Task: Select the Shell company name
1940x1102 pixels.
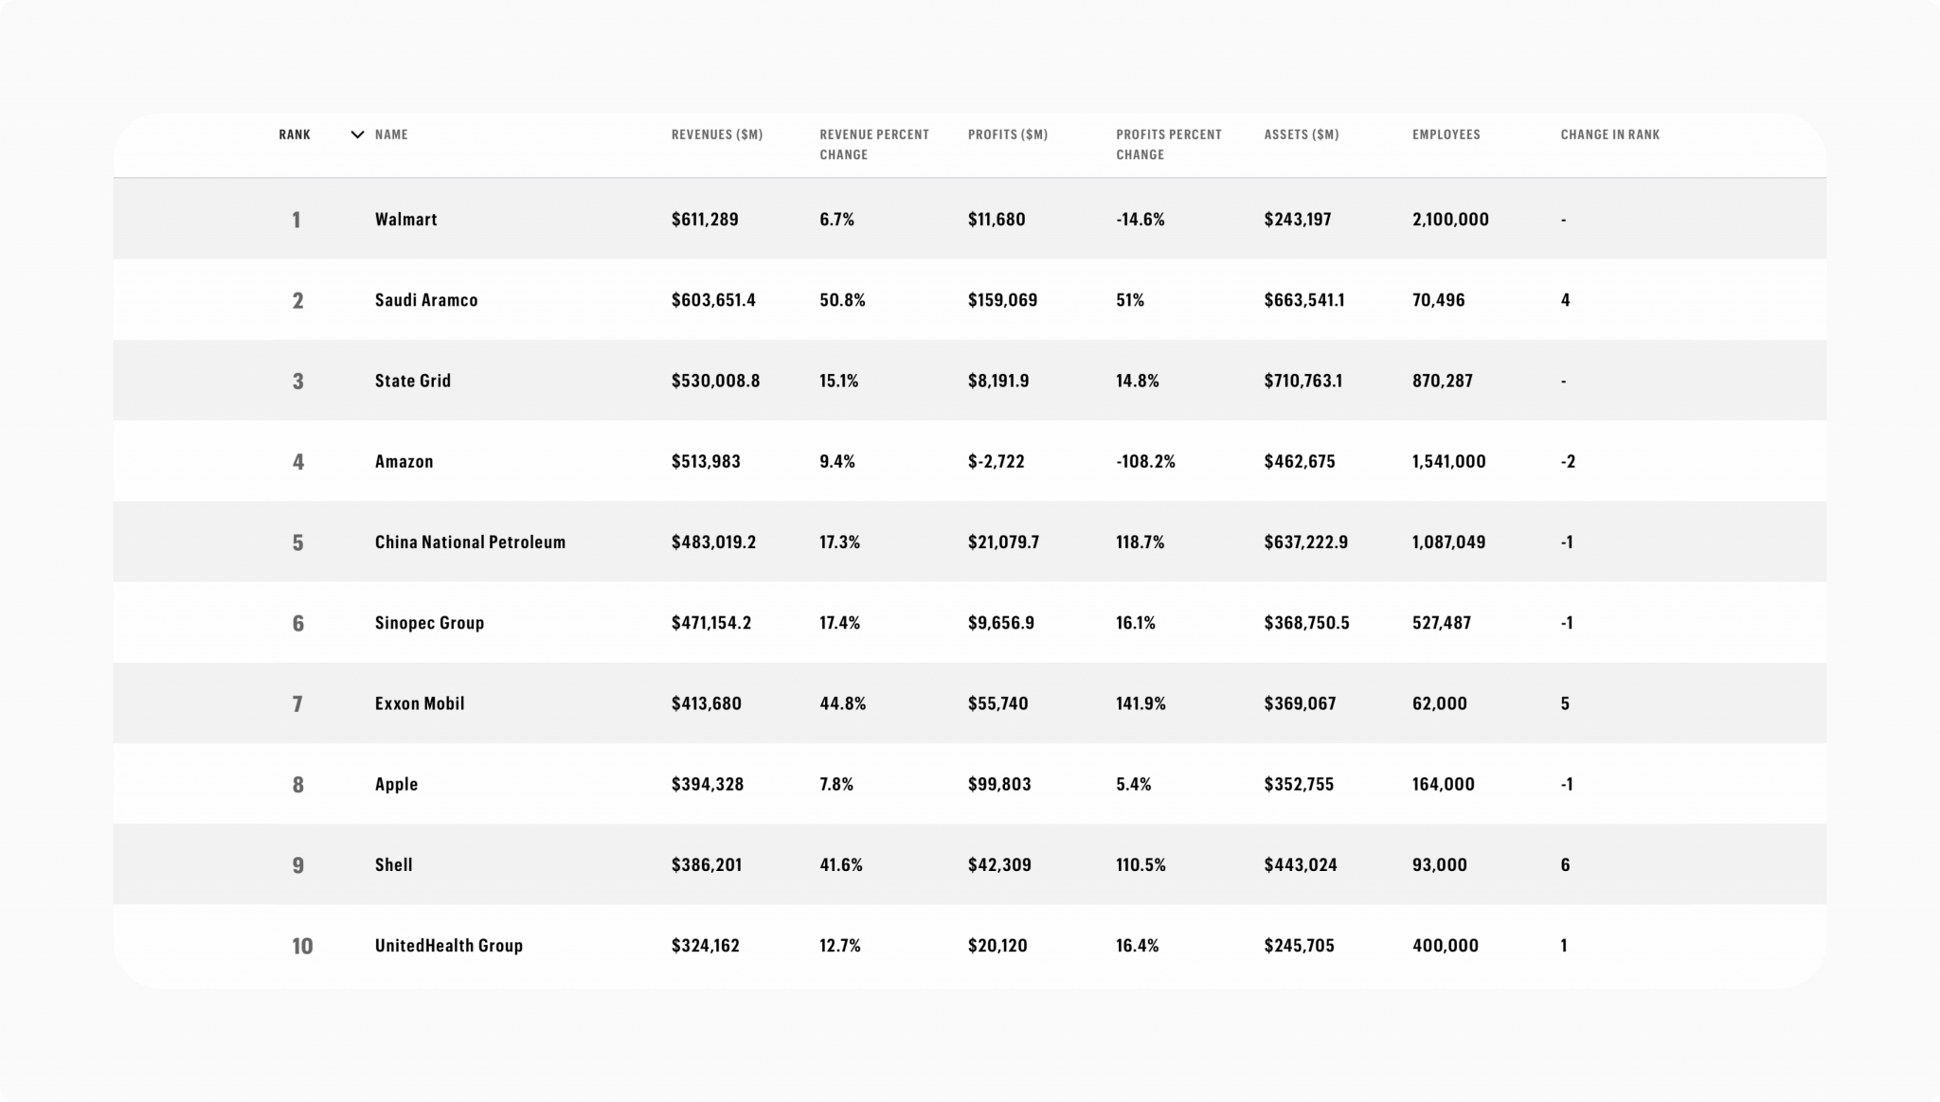Action: pos(393,864)
